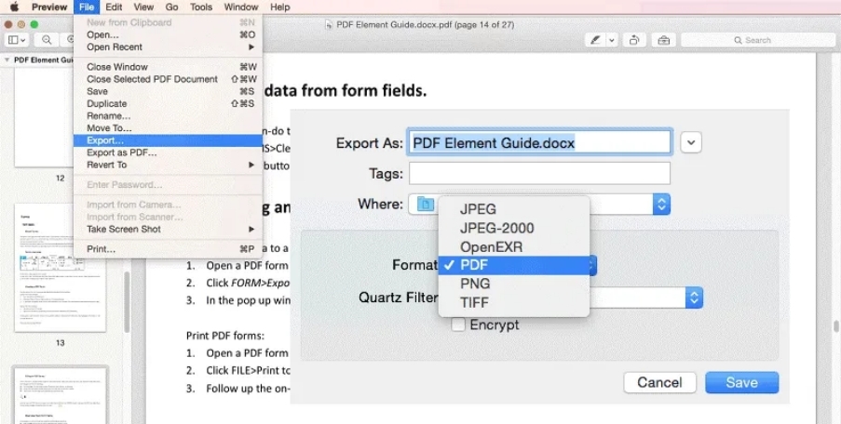Screen dimensions: 841x424
Task: Choose Close Selected PDF Document
Action: (x=168, y=79)
